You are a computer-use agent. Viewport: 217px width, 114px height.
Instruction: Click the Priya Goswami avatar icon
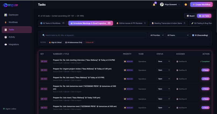[162, 4]
